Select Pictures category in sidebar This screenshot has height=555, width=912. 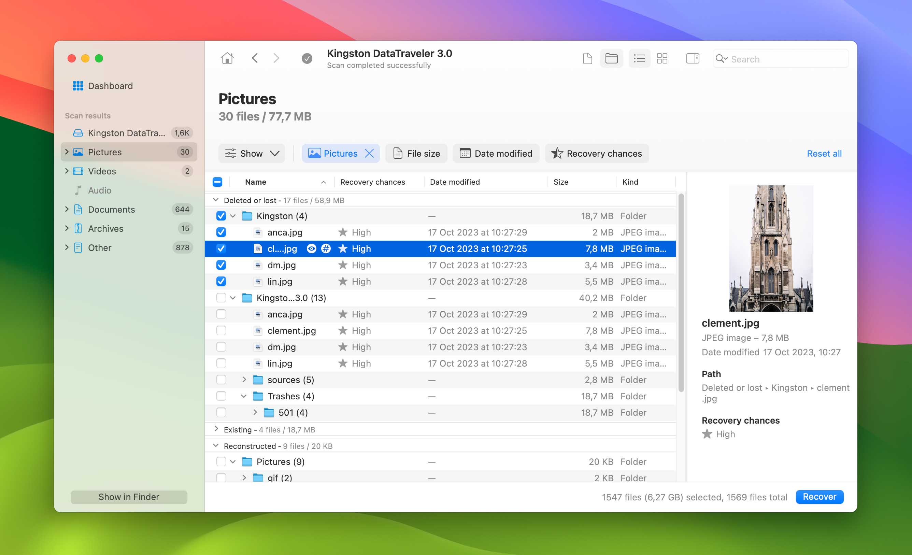pyautogui.click(x=128, y=152)
